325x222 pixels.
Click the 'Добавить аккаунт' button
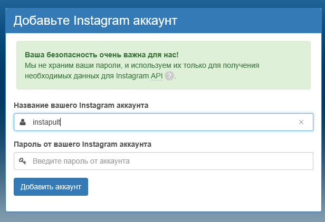click(x=51, y=187)
